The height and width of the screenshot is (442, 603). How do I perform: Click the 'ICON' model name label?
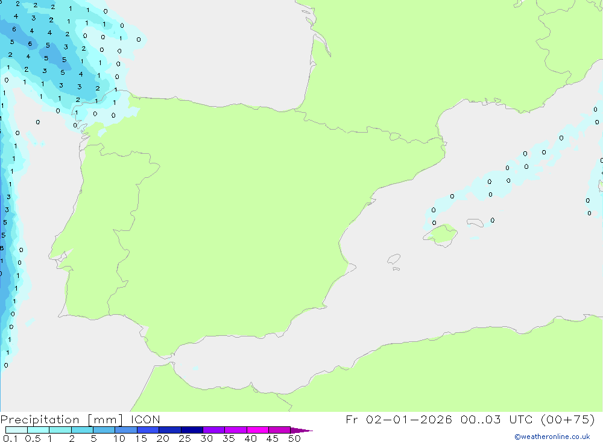[x=145, y=419]
